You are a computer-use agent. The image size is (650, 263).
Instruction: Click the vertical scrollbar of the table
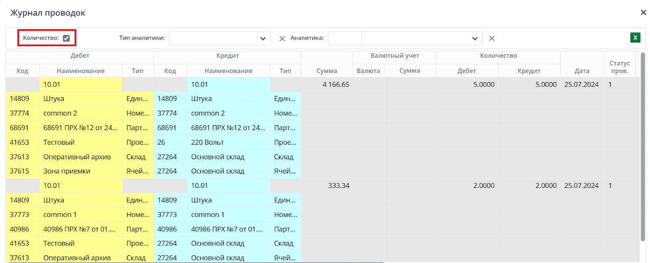643,146
